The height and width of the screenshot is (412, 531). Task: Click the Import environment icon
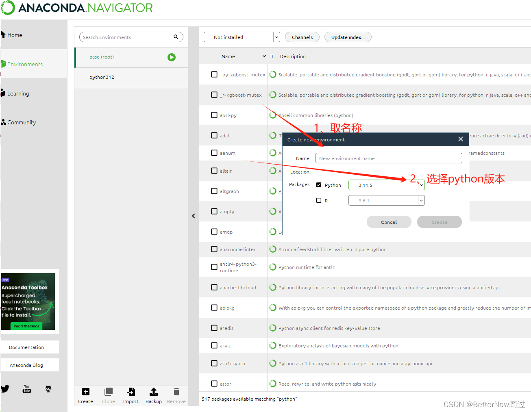coord(131,392)
